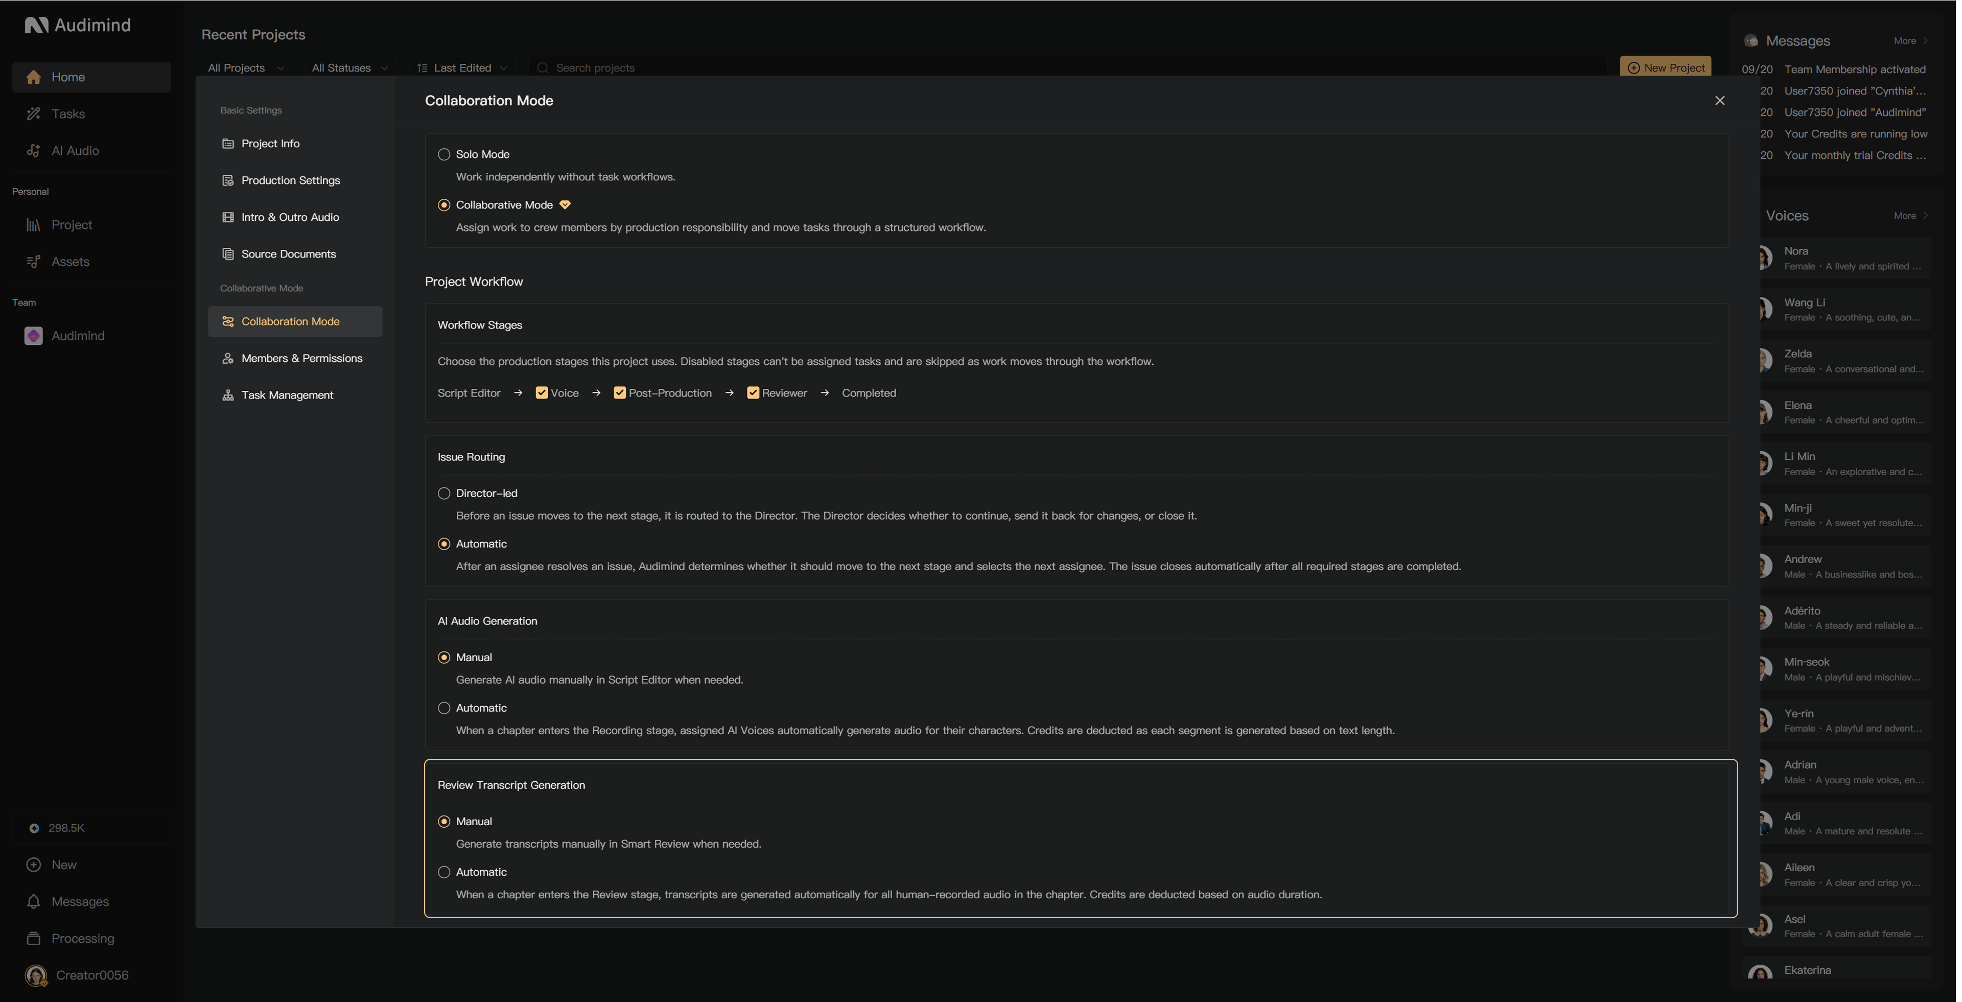The height and width of the screenshot is (1002, 1962).
Task: Click the Creator0056 avatar
Action: (x=36, y=975)
